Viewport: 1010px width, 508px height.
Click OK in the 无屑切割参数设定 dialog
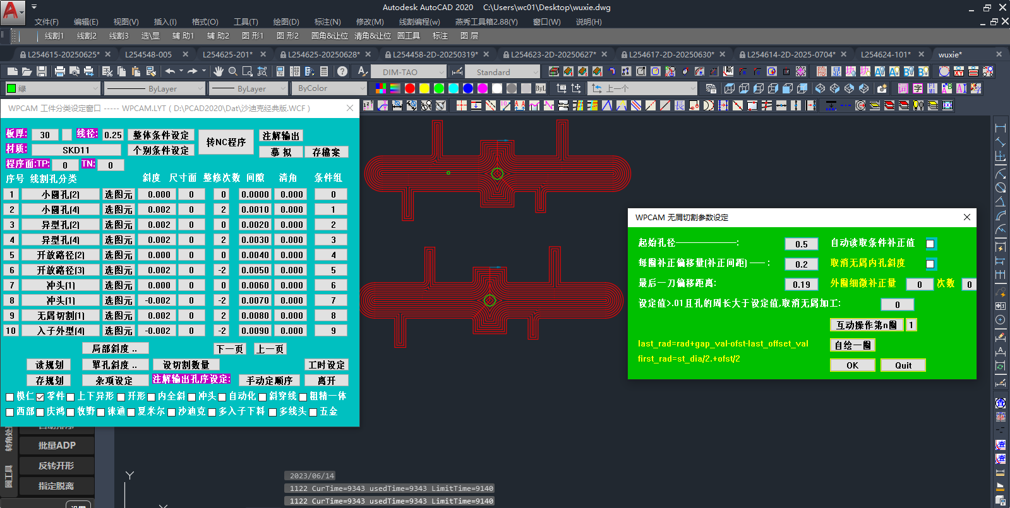[x=852, y=365]
